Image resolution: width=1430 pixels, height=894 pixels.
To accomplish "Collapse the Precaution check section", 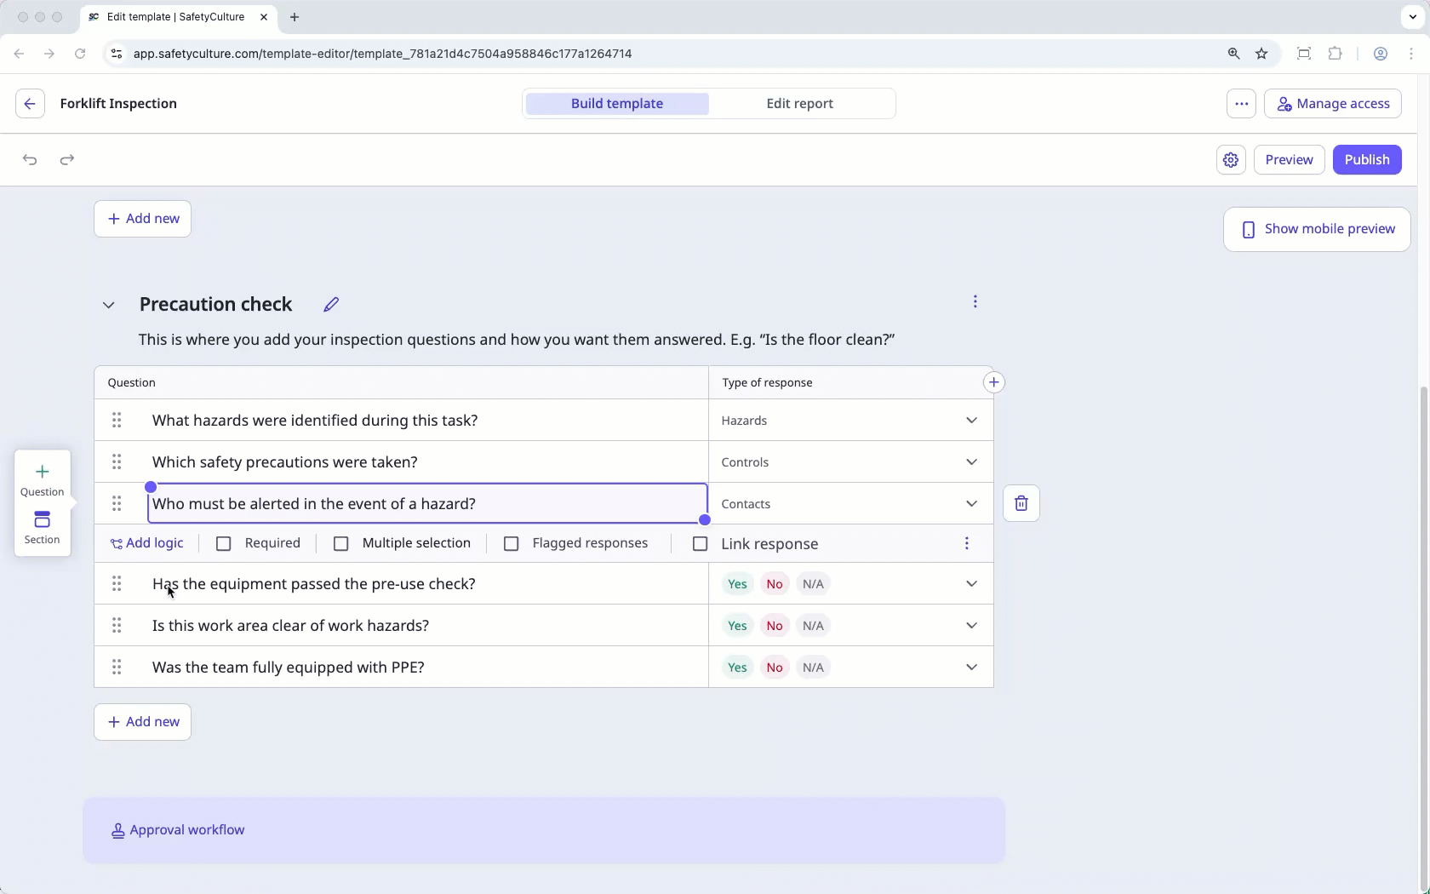I will point(109,305).
